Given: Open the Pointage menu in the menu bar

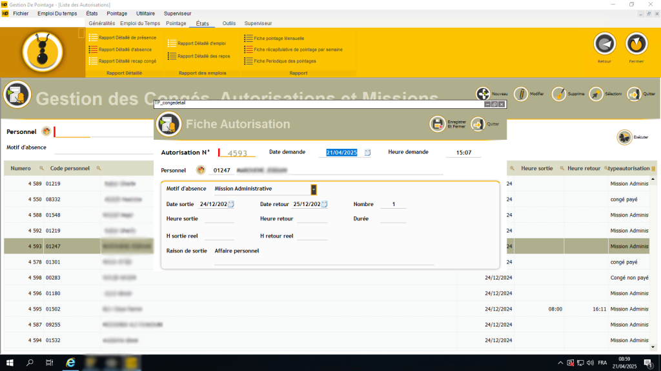Looking at the screenshot, I should click(x=117, y=13).
